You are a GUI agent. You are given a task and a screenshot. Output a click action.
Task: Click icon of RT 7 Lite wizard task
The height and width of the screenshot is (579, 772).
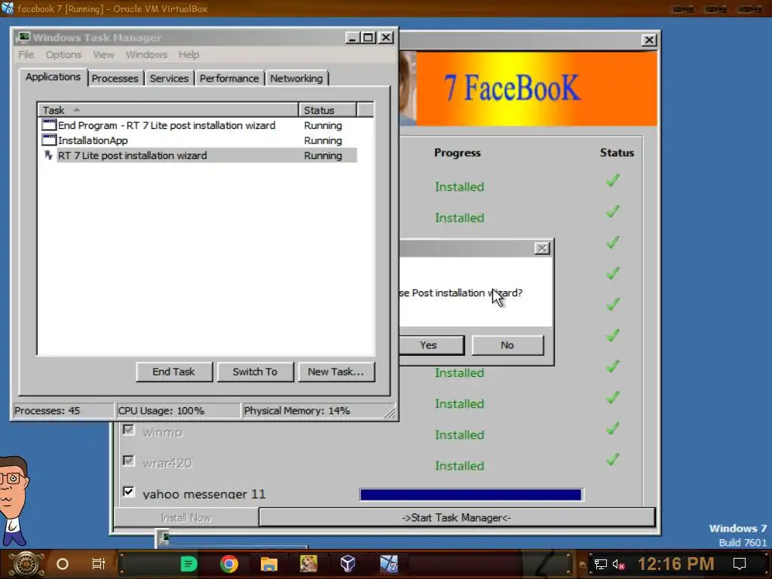48,155
